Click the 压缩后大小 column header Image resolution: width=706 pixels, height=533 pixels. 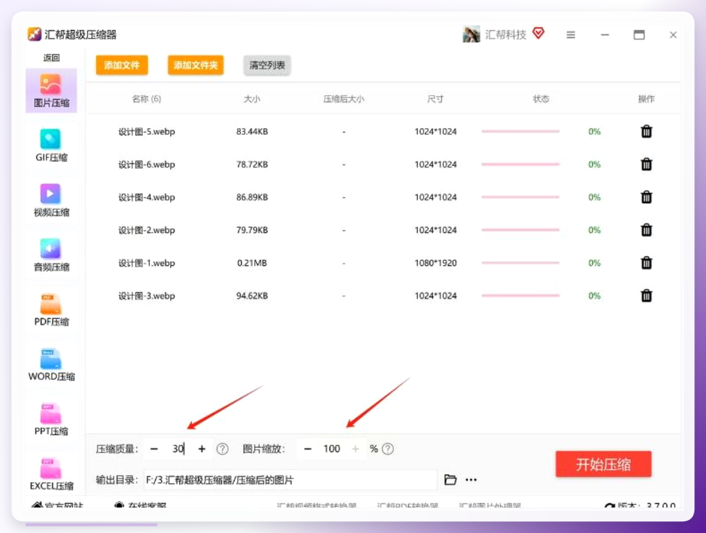click(x=344, y=99)
